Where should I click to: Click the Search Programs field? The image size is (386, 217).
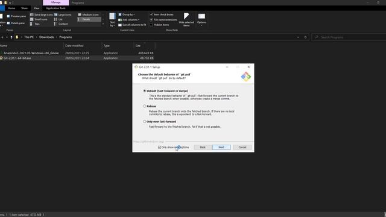(349, 37)
